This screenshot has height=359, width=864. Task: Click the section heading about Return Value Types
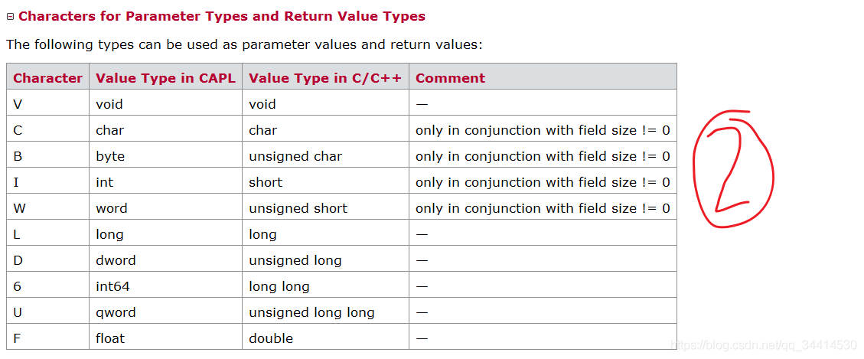point(221,17)
